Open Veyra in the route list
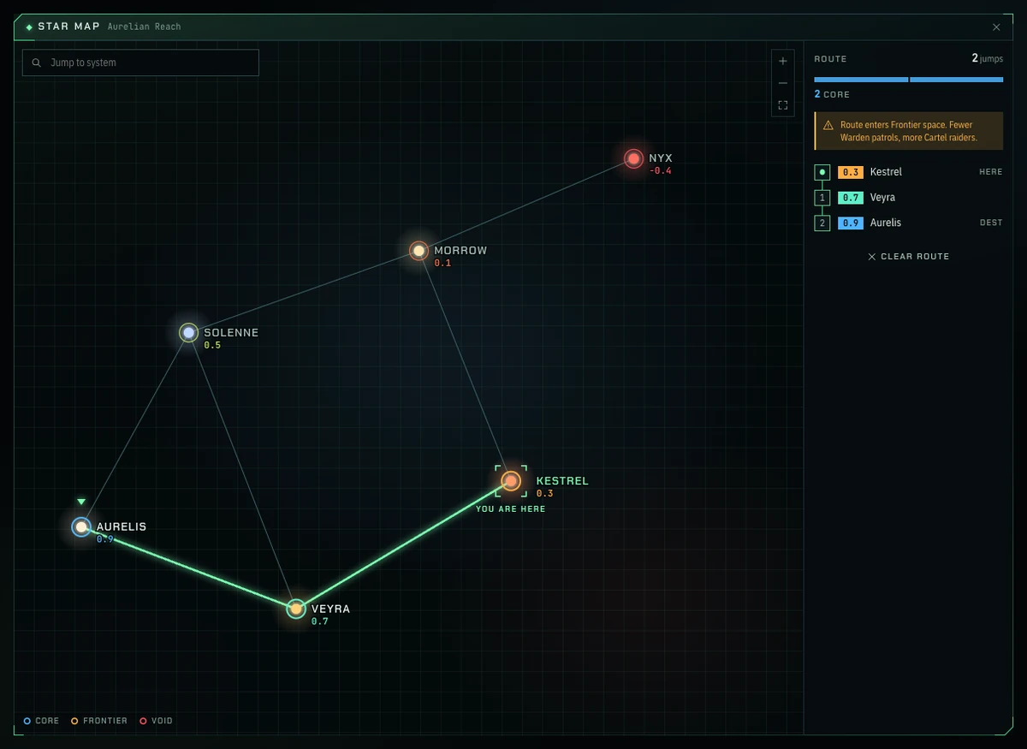 (x=909, y=198)
